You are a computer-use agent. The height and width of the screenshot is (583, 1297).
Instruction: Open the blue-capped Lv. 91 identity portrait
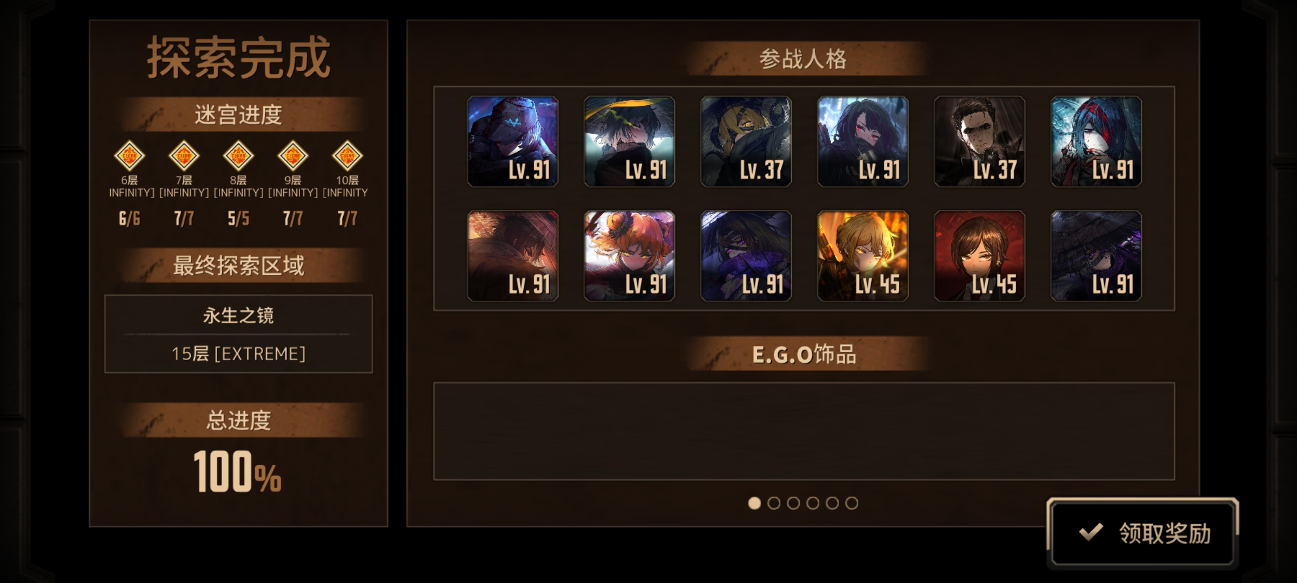pyautogui.click(x=512, y=141)
